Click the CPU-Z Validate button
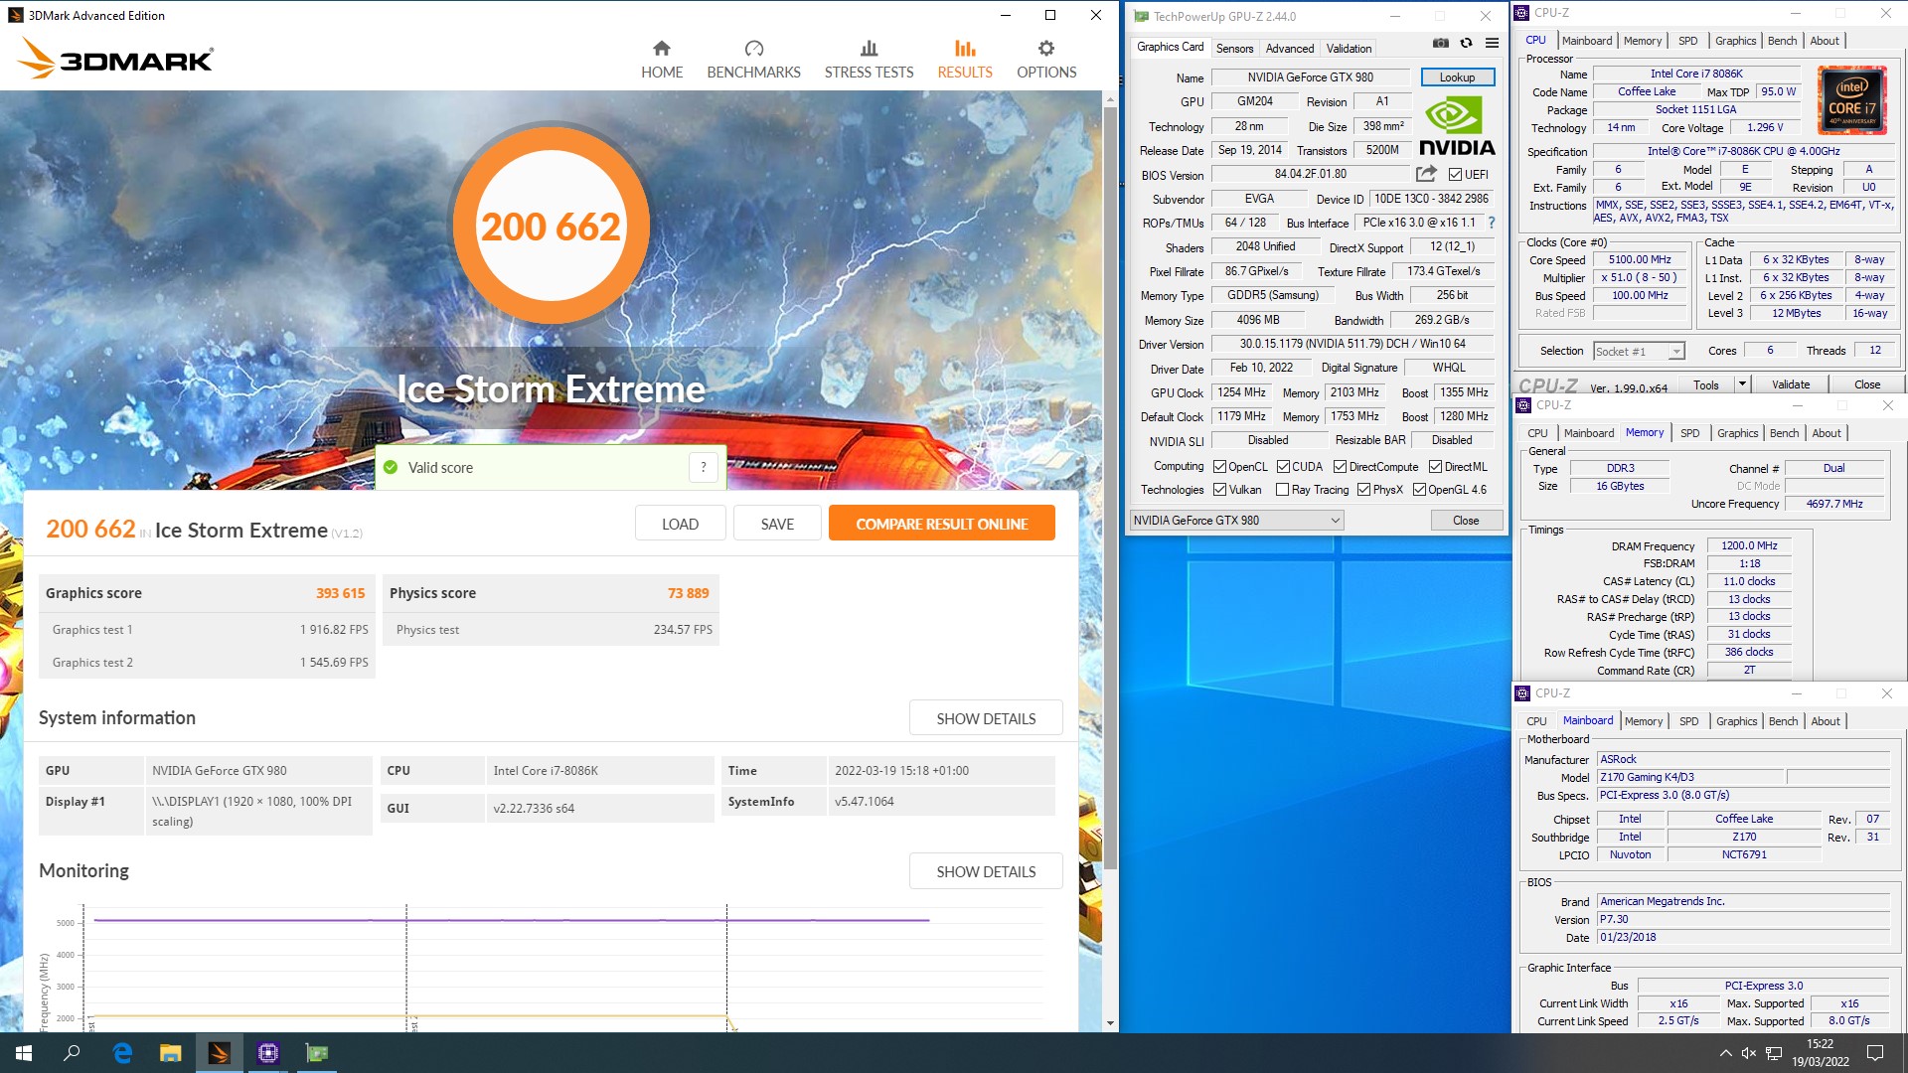1908x1073 pixels. coord(1791,384)
